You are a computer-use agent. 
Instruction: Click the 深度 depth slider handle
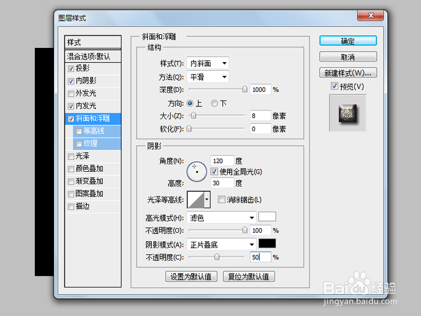tap(245, 89)
